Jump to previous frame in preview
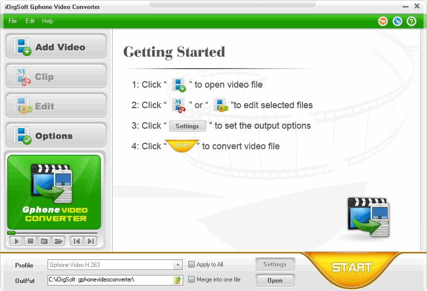 [x=77, y=241]
